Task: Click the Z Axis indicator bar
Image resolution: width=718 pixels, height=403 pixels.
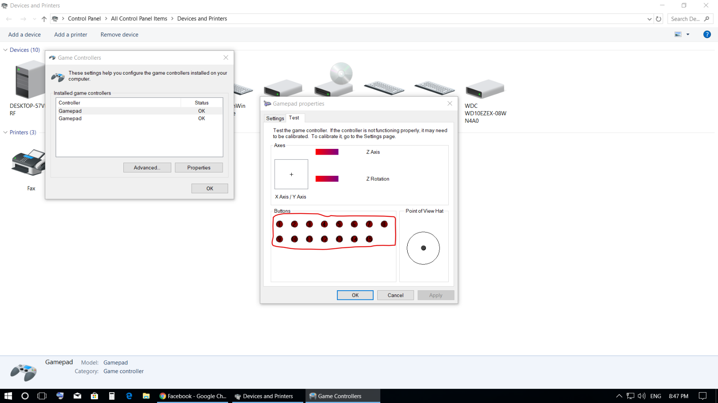Action: 327,152
